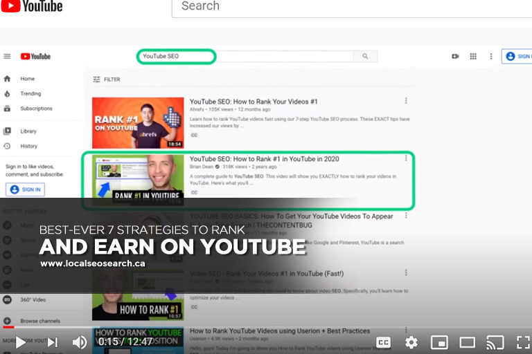532x354 pixels.
Task: Toggle closed captions CC button in player
Action: tap(383, 342)
